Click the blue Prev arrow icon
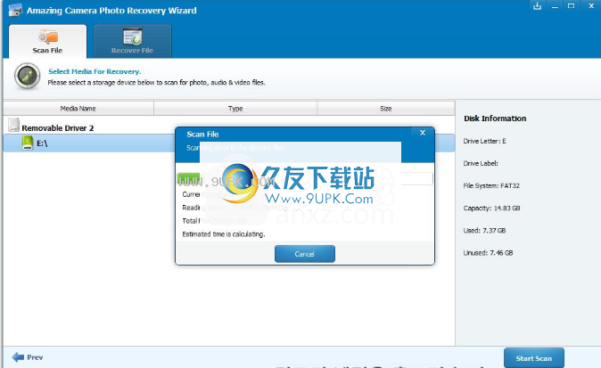Image resolution: width=601 pixels, height=368 pixels. click(18, 357)
